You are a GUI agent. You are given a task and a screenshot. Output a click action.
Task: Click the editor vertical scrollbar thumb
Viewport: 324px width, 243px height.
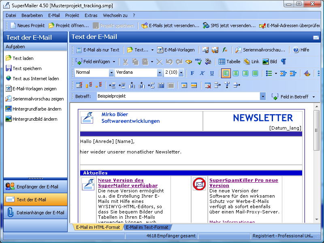(316, 130)
